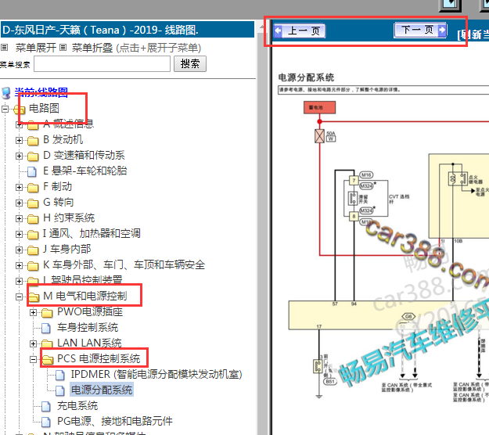Click the 搜索 search button
Image resolution: width=489 pixels, height=435 pixels.
coord(190,64)
